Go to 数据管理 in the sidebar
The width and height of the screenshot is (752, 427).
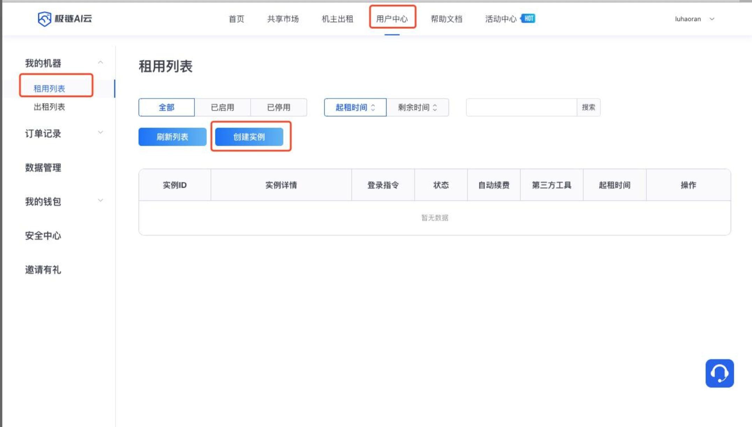[43, 167]
